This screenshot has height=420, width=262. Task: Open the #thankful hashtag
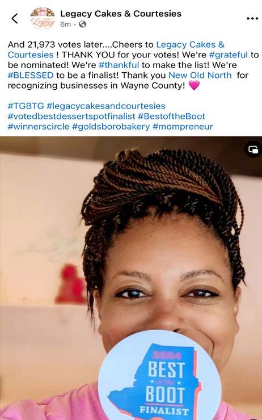119,65
